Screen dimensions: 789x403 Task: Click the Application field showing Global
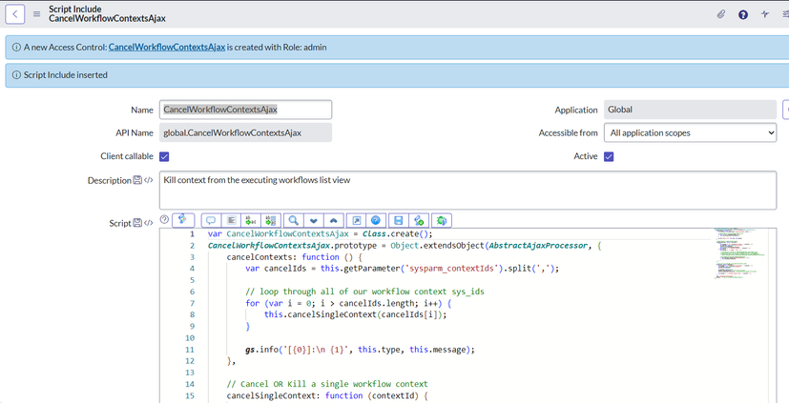pyautogui.click(x=691, y=110)
